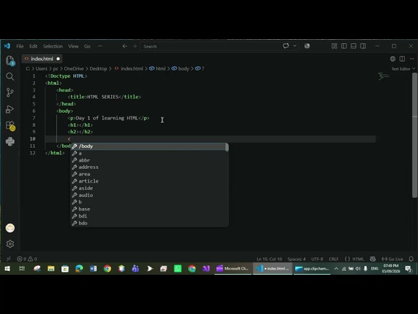The width and height of the screenshot is (418, 314).
Task: Select 'abbr' suggestion
Action: [x=148, y=160]
